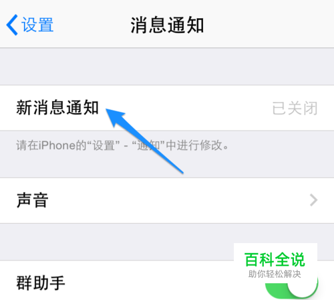Tap the blue back chevron icon
This screenshot has width=334, height=300.
tap(12, 25)
